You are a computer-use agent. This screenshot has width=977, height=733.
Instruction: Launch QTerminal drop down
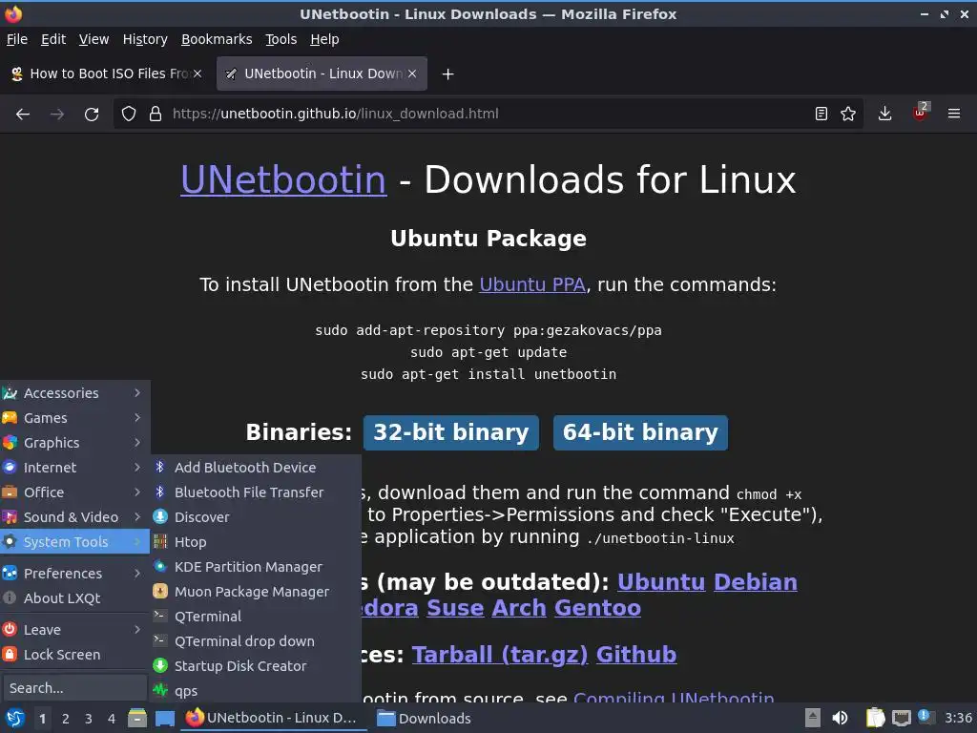[x=256, y=641]
